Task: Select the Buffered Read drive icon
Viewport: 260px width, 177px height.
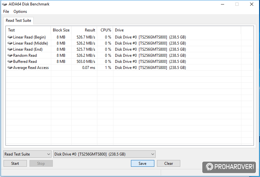Action: (10, 62)
